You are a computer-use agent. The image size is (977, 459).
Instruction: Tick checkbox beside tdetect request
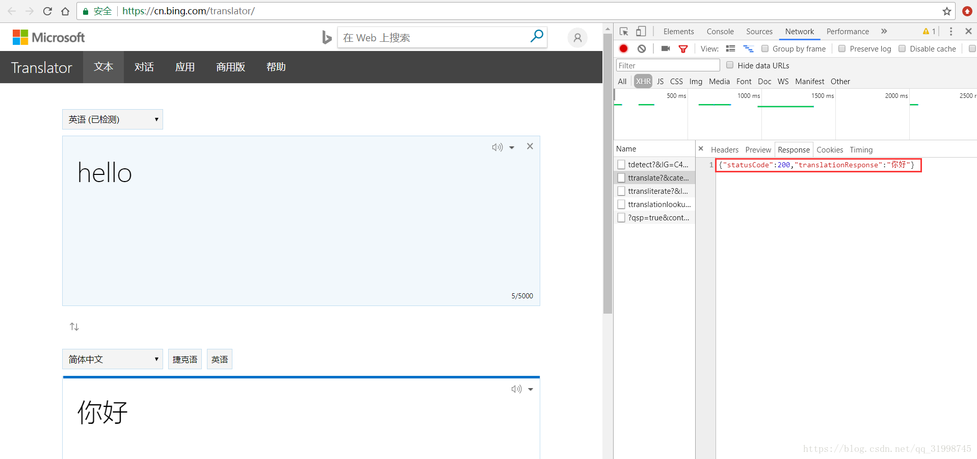(x=621, y=164)
